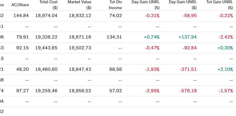Select market value 18,871.16 cell
Screen dimensions: 236x116
pos(80,37)
